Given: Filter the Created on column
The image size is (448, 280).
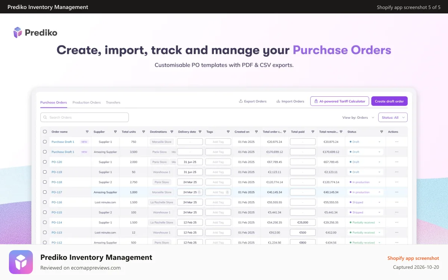Looking at the screenshot, I should (x=256, y=132).
